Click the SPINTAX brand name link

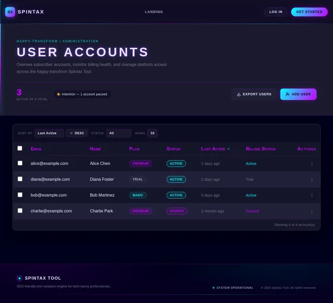pyautogui.click(x=31, y=12)
